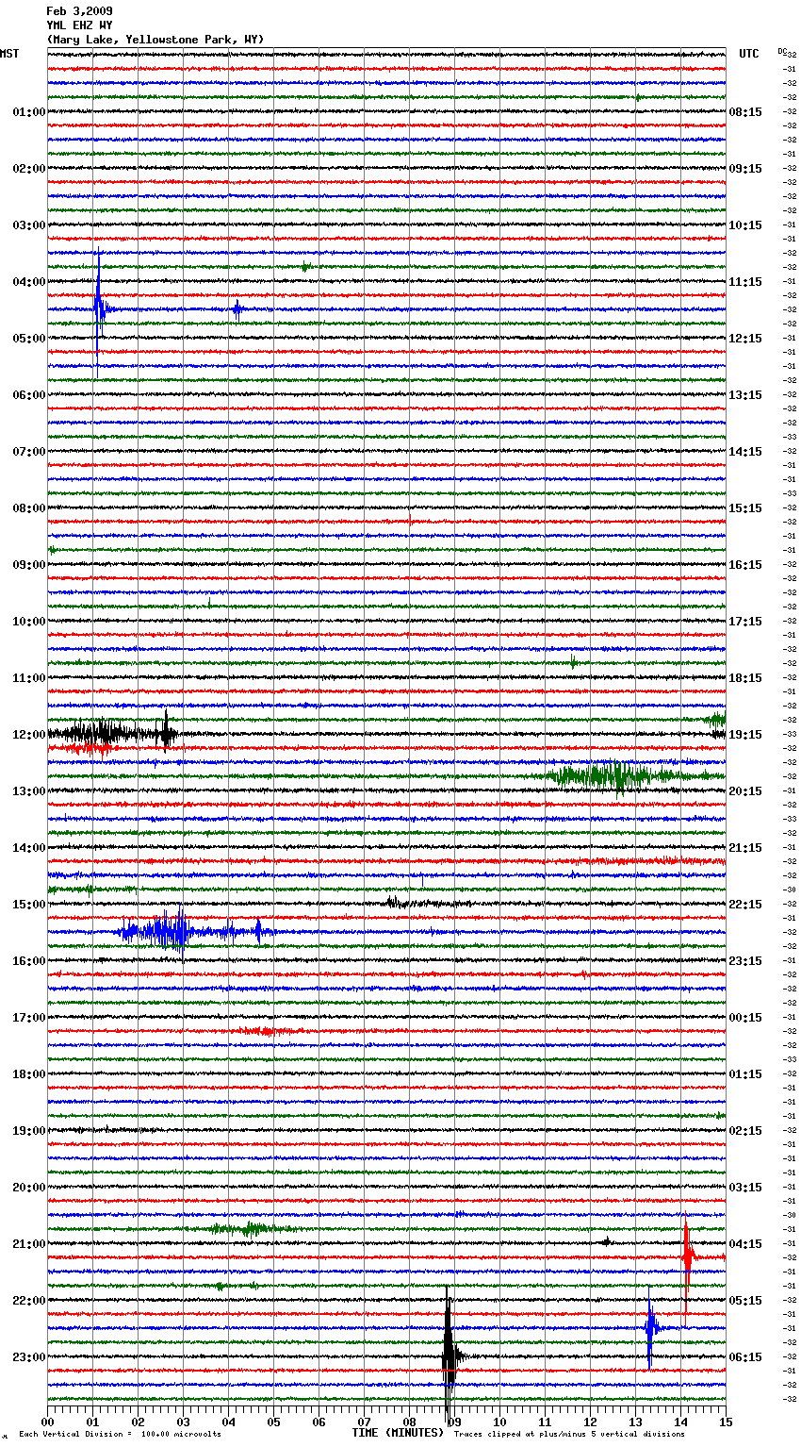The image size is (801, 1447).
Task: Click the '14:15' UTC time label
Action: [x=745, y=452]
